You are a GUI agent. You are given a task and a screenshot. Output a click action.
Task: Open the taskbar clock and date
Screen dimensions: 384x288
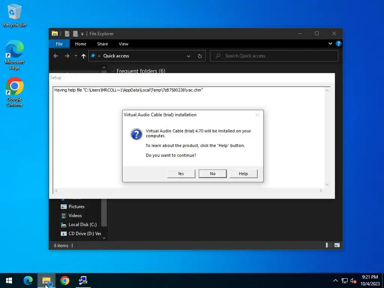coord(370,280)
